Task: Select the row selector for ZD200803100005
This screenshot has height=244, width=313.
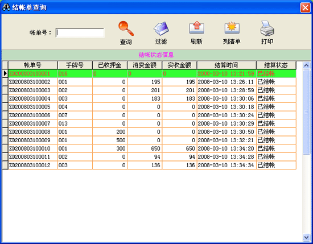Action: 5,107
